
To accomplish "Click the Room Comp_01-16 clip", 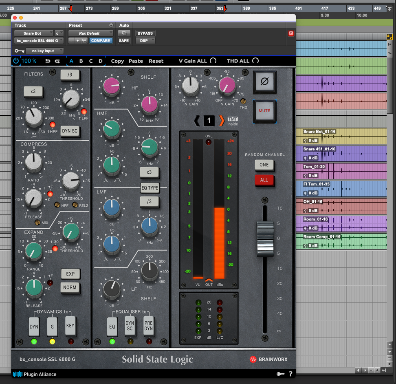I will pyautogui.click(x=344, y=241).
